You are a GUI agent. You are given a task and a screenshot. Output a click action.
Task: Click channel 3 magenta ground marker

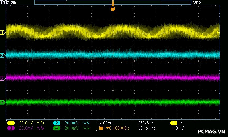pyautogui.click(x=3, y=78)
